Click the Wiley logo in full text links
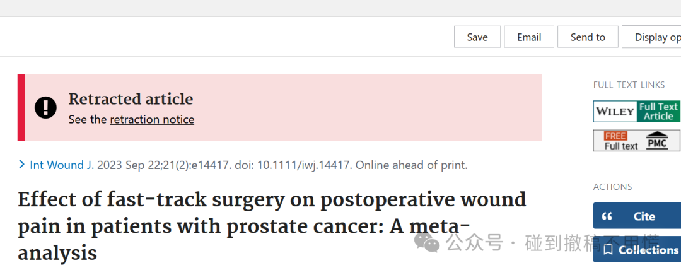Image resolution: width=681 pixels, height=270 pixels. click(615, 111)
